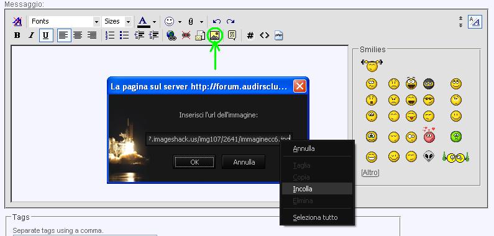Click Annulla button in the URL dialog
The image size is (494, 236).
coord(244,162)
